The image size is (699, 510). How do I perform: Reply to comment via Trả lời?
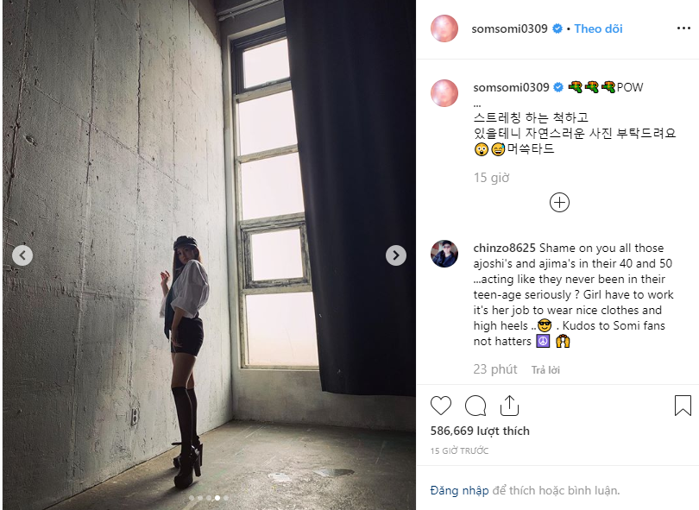pos(545,370)
